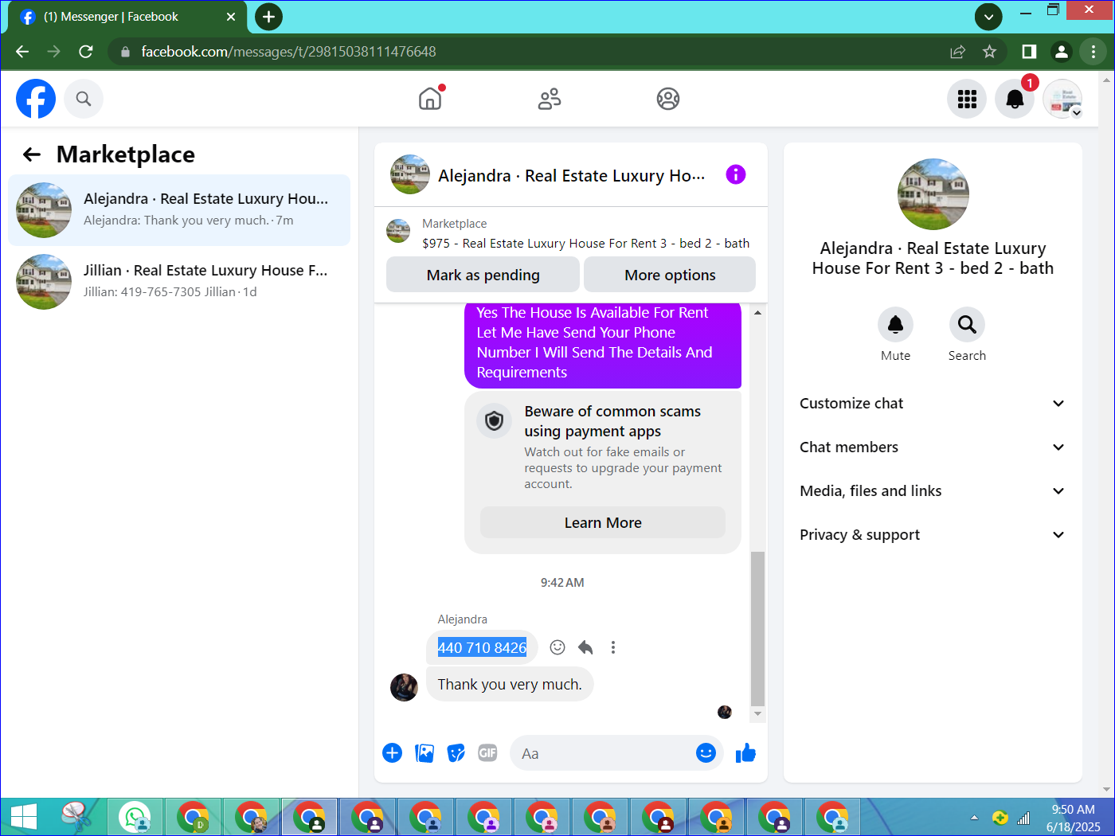Viewport: 1115px width, 836px height.
Task: Open the Chrome three-dot menu
Action: click(1093, 52)
